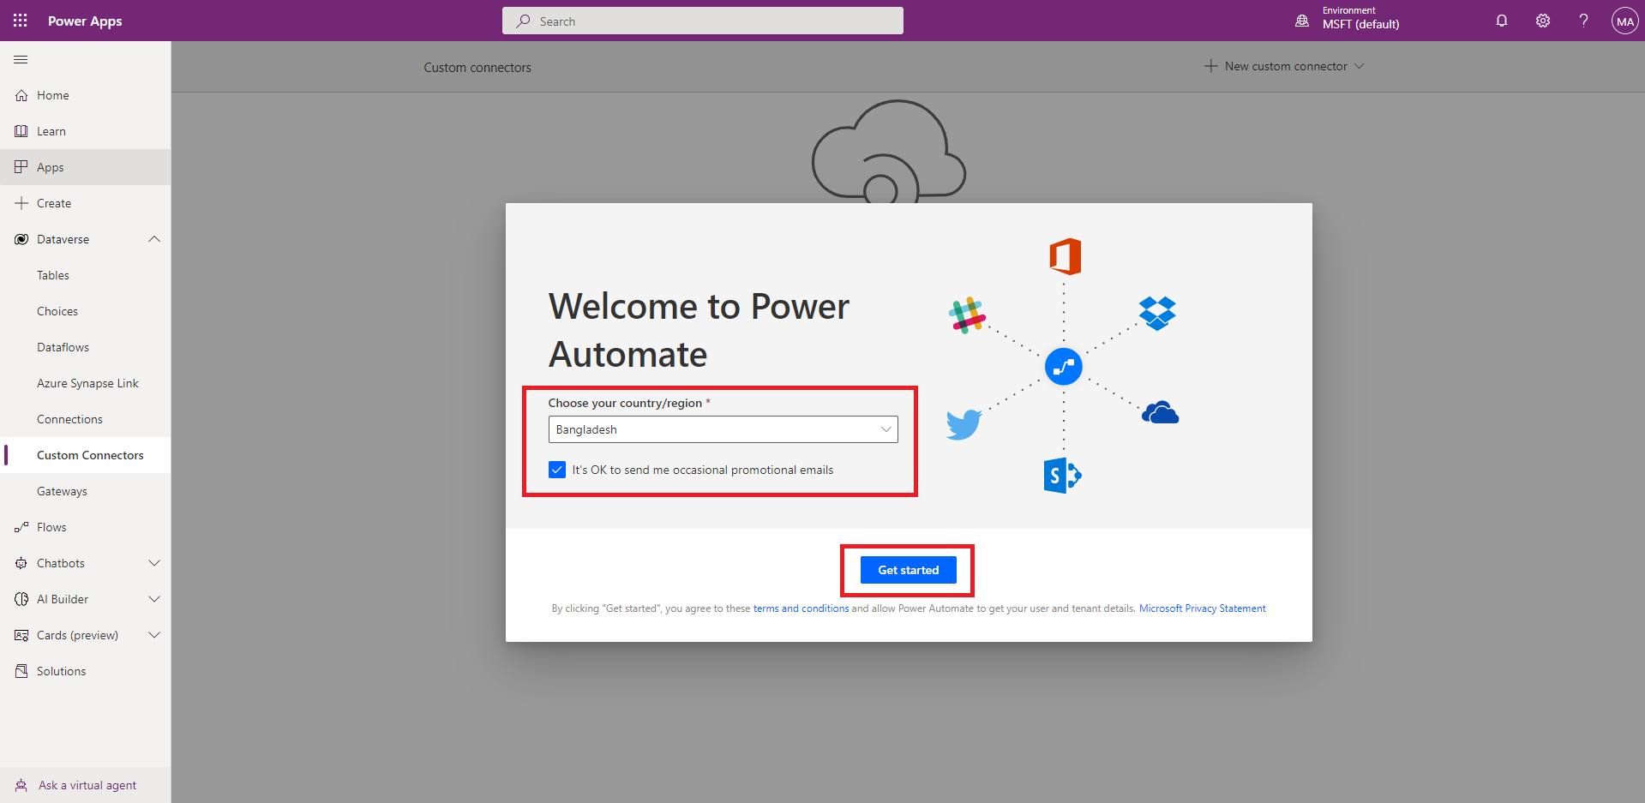This screenshot has width=1645, height=803.
Task: Click the environment picker icon
Action: pos(1302,21)
